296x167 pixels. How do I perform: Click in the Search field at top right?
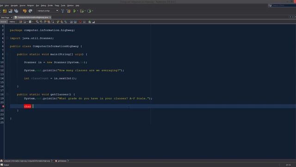[x=284, y=6]
